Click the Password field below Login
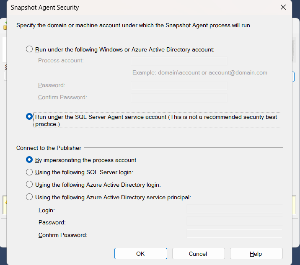 tap(234, 221)
